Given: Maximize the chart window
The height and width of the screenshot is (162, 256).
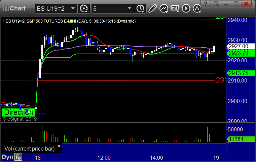Looking at the screenshot, I should tap(236, 3).
